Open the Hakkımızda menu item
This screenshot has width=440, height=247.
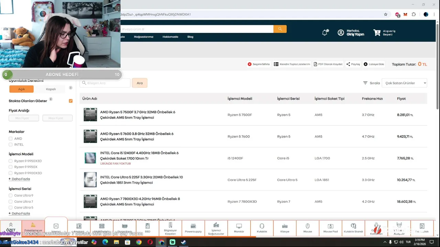(x=170, y=37)
